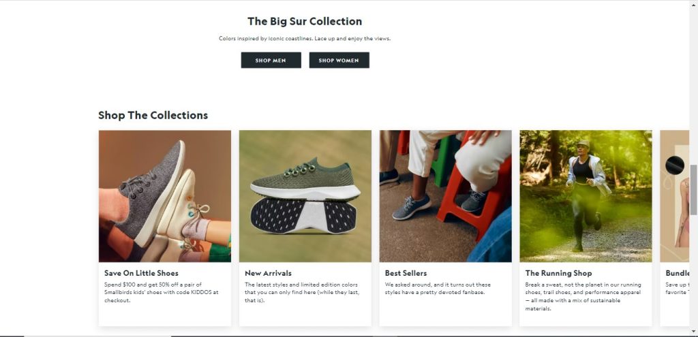
Task: Click the vertical page scrollbar thumb
Action: [x=693, y=190]
